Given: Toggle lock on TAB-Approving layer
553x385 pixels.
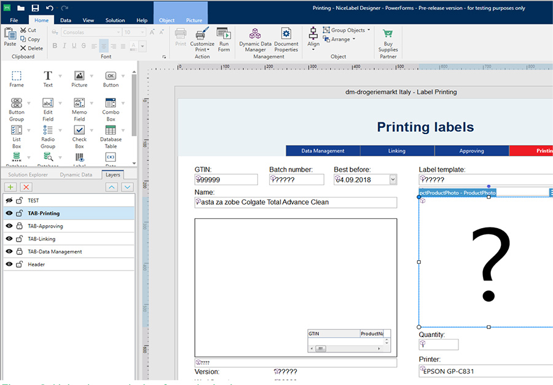Looking at the screenshot, I should coord(20,226).
